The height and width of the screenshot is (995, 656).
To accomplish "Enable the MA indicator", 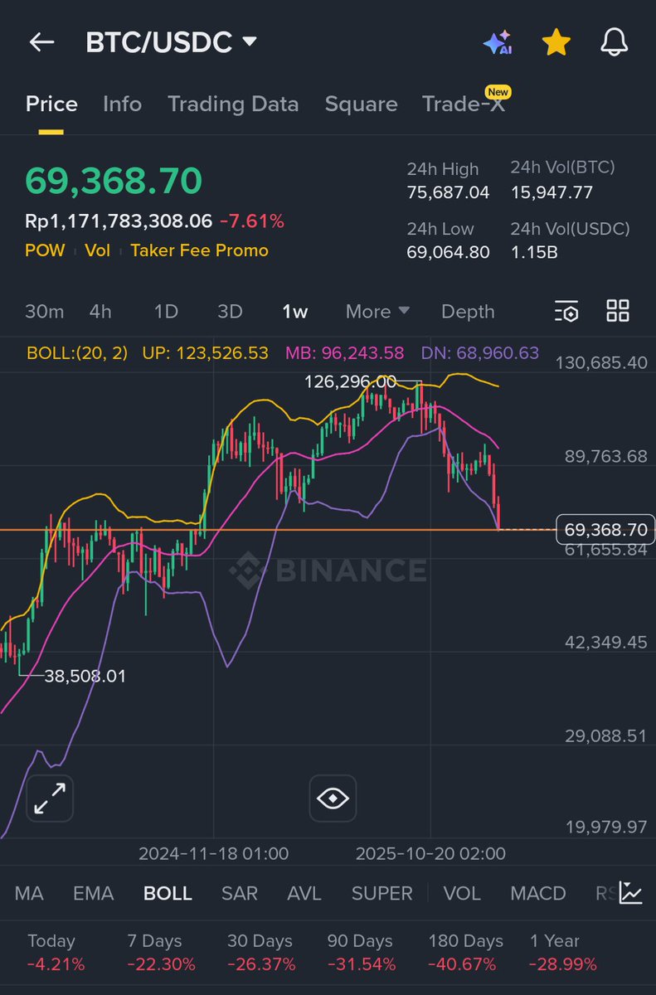I will coord(29,893).
